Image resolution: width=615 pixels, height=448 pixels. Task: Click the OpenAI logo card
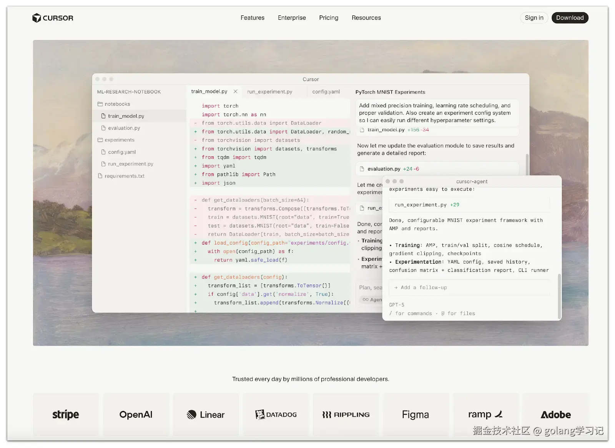[x=136, y=415]
